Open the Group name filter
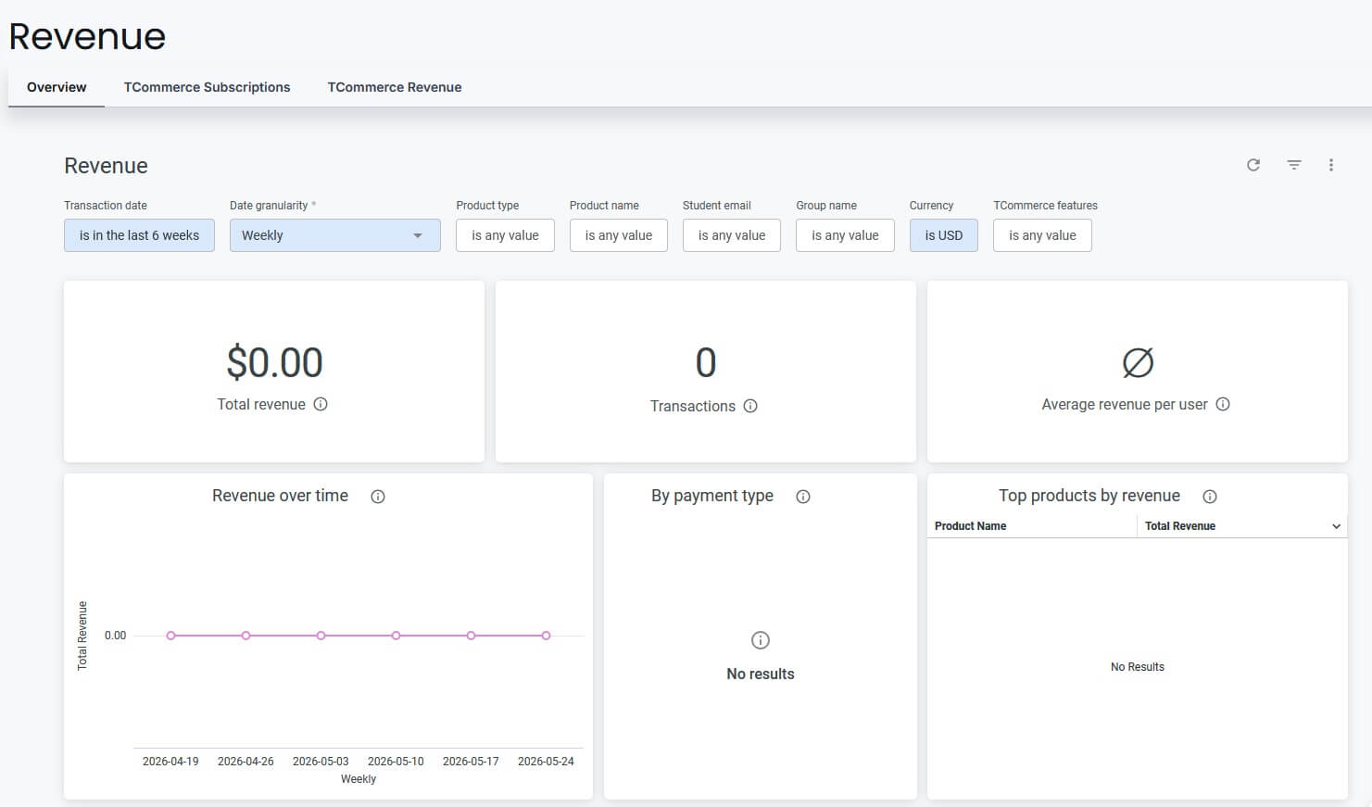This screenshot has width=1372, height=807. tap(845, 235)
